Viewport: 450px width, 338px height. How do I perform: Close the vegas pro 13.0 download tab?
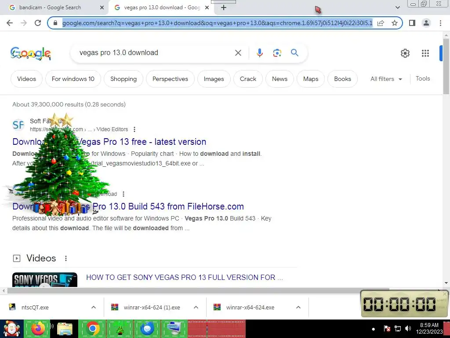[x=207, y=7]
